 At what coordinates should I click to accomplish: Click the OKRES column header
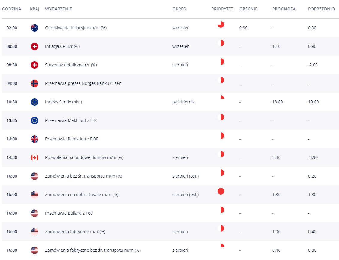(x=179, y=9)
